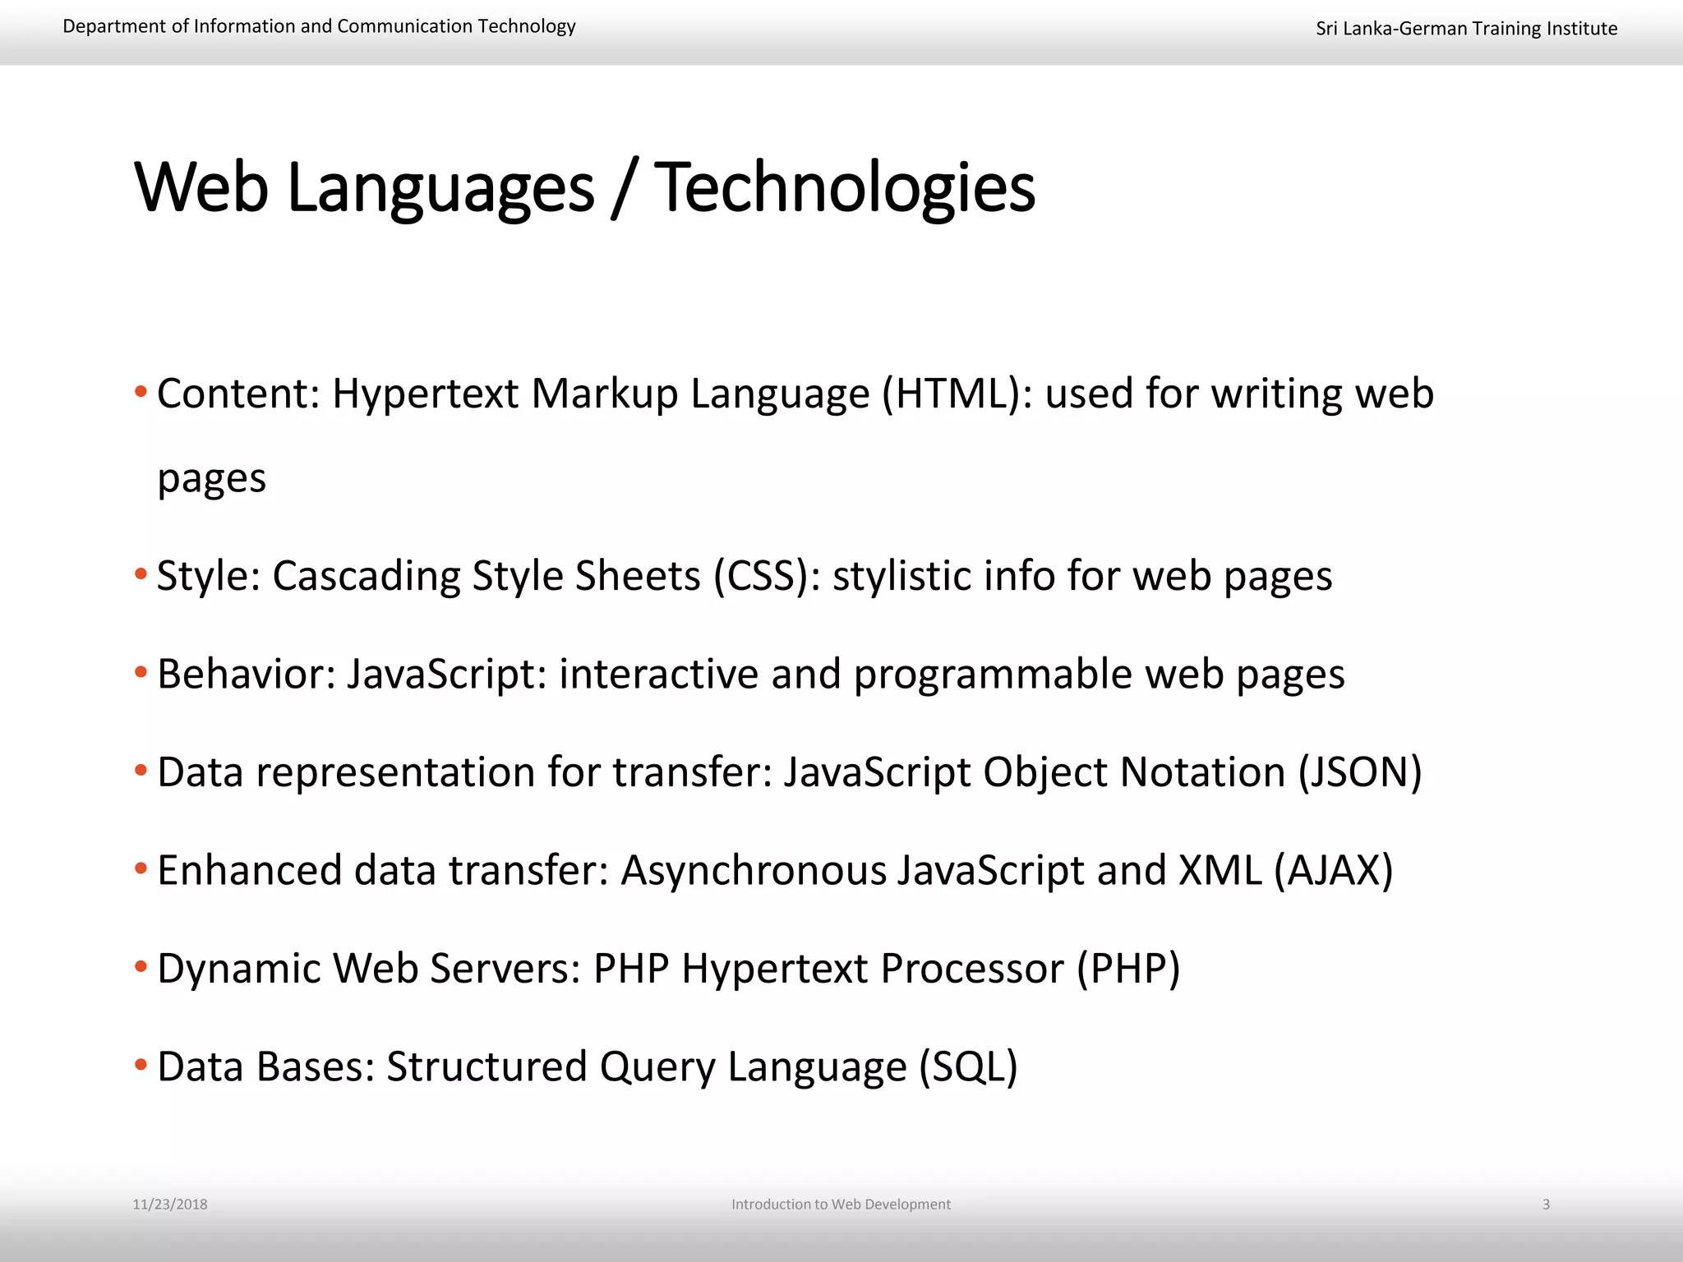Click the footer date '11/23/2018'
This screenshot has height=1262, width=1683.
point(170,1204)
